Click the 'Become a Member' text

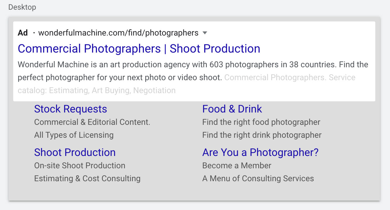click(237, 166)
